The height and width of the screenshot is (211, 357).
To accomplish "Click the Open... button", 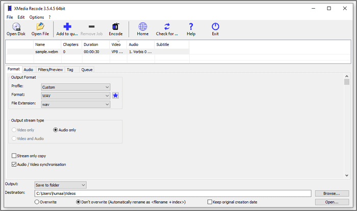I will click(x=331, y=202).
